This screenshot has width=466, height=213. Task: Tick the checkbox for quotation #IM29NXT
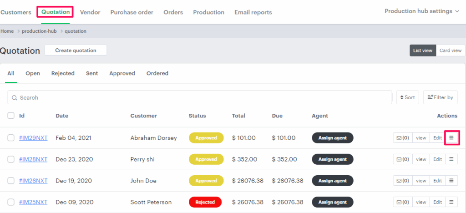(11, 138)
